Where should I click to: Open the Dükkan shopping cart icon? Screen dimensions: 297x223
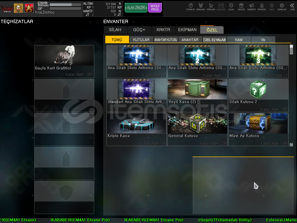click(x=211, y=7)
